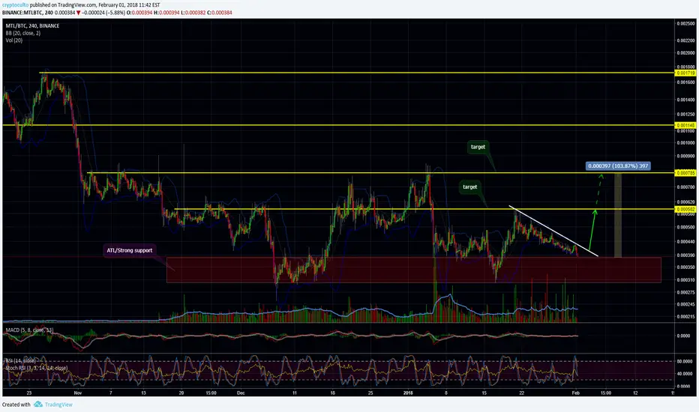Click the yellow 0.000582 price label

(685, 209)
